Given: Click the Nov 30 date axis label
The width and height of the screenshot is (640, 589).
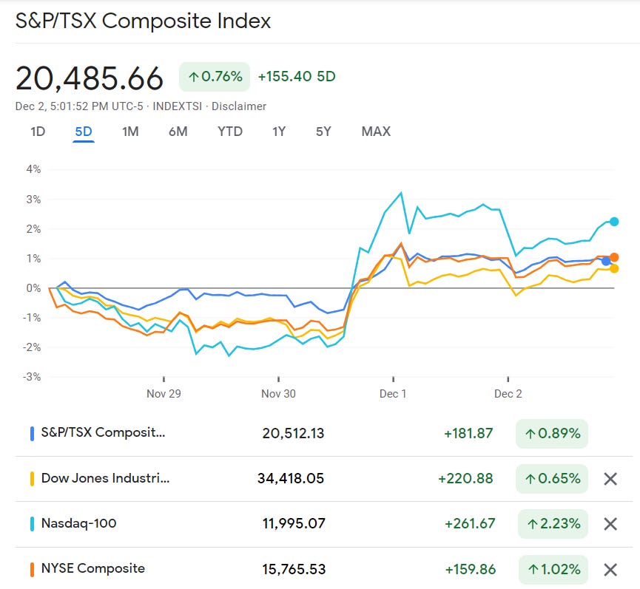Looking at the screenshot, I should pos(278,394).
